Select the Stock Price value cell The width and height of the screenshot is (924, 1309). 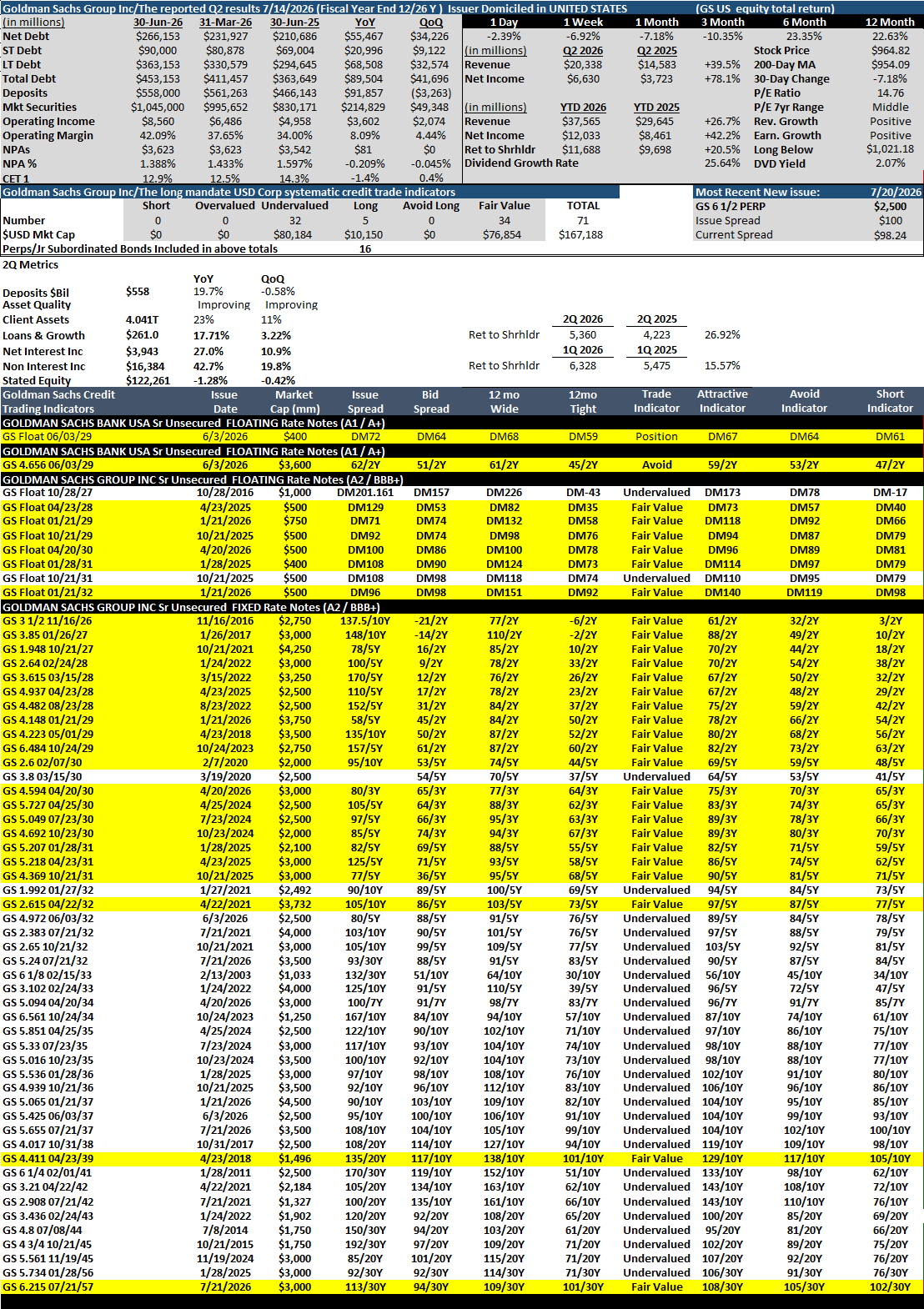tap(891, 51)
